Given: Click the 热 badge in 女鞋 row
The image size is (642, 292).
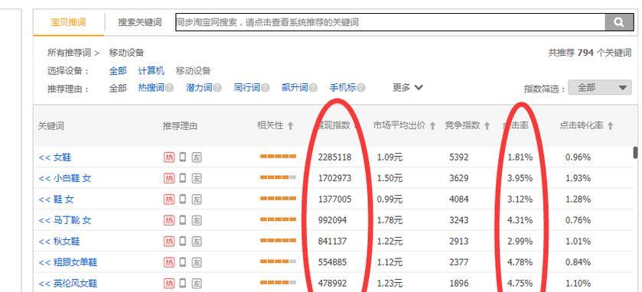Looking at the screenshot, I should (168, 157).
